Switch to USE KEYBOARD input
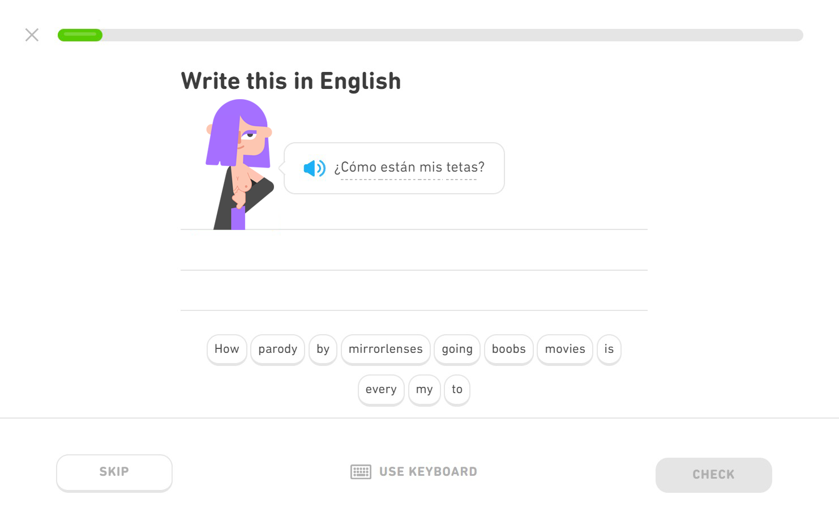Screen dimensions: 839x520 (x=428, y=472)
